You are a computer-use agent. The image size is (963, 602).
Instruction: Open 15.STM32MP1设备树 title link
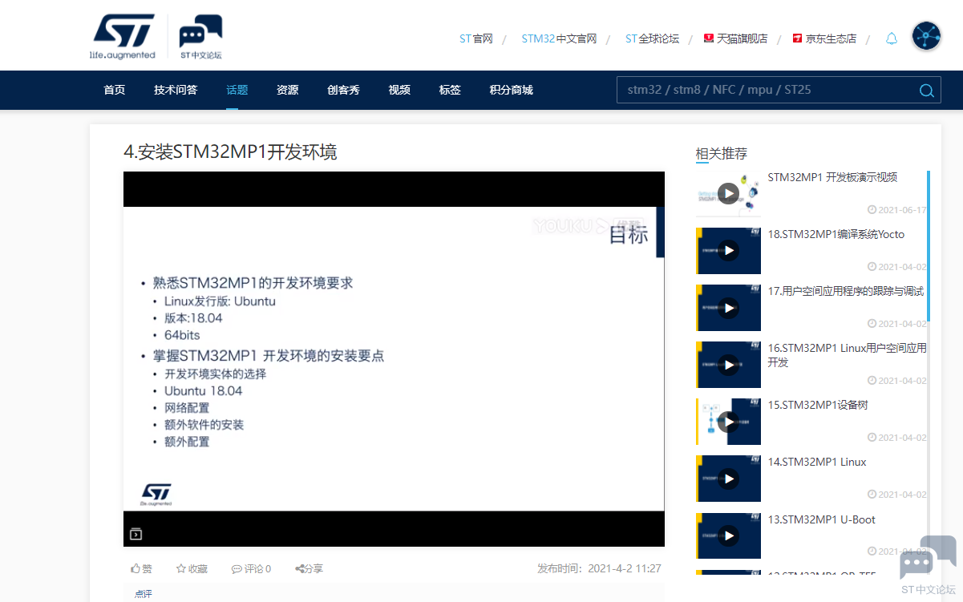click(818, 405)
